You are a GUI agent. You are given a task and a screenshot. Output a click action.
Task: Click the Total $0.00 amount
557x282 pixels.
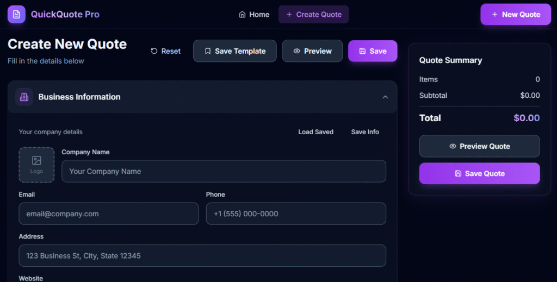(527, 118)
